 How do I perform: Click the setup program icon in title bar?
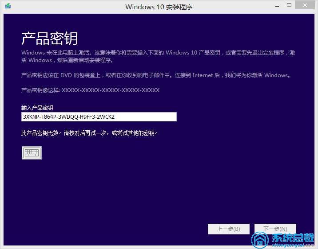(8, 7)
